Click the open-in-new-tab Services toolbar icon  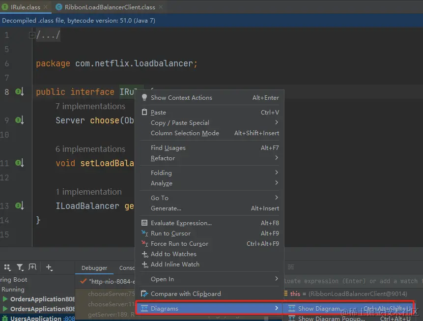(x=32, y=267)
